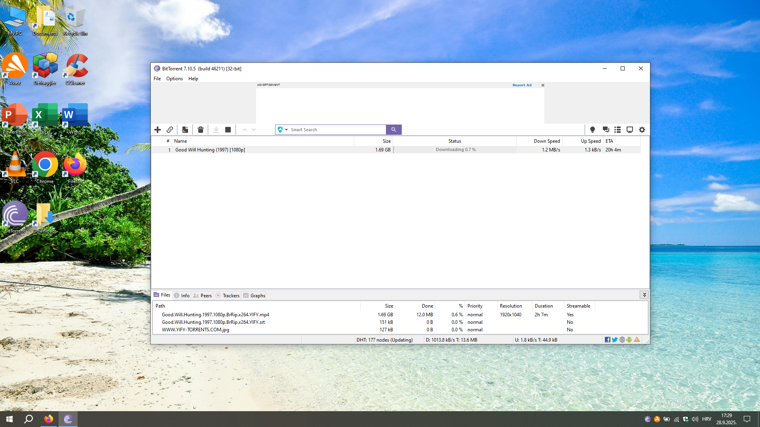
Task: Open the Windows Start menu
Action: tap(9, 419)
